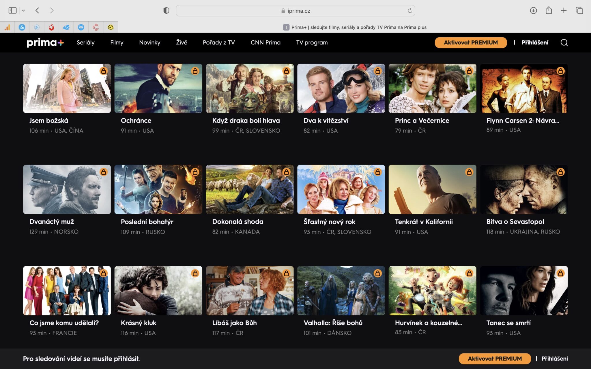Click the iprima.cz address bar
The height and width of the screenshot is (369, 591).
pyautogui.click(x=295, y=11)
